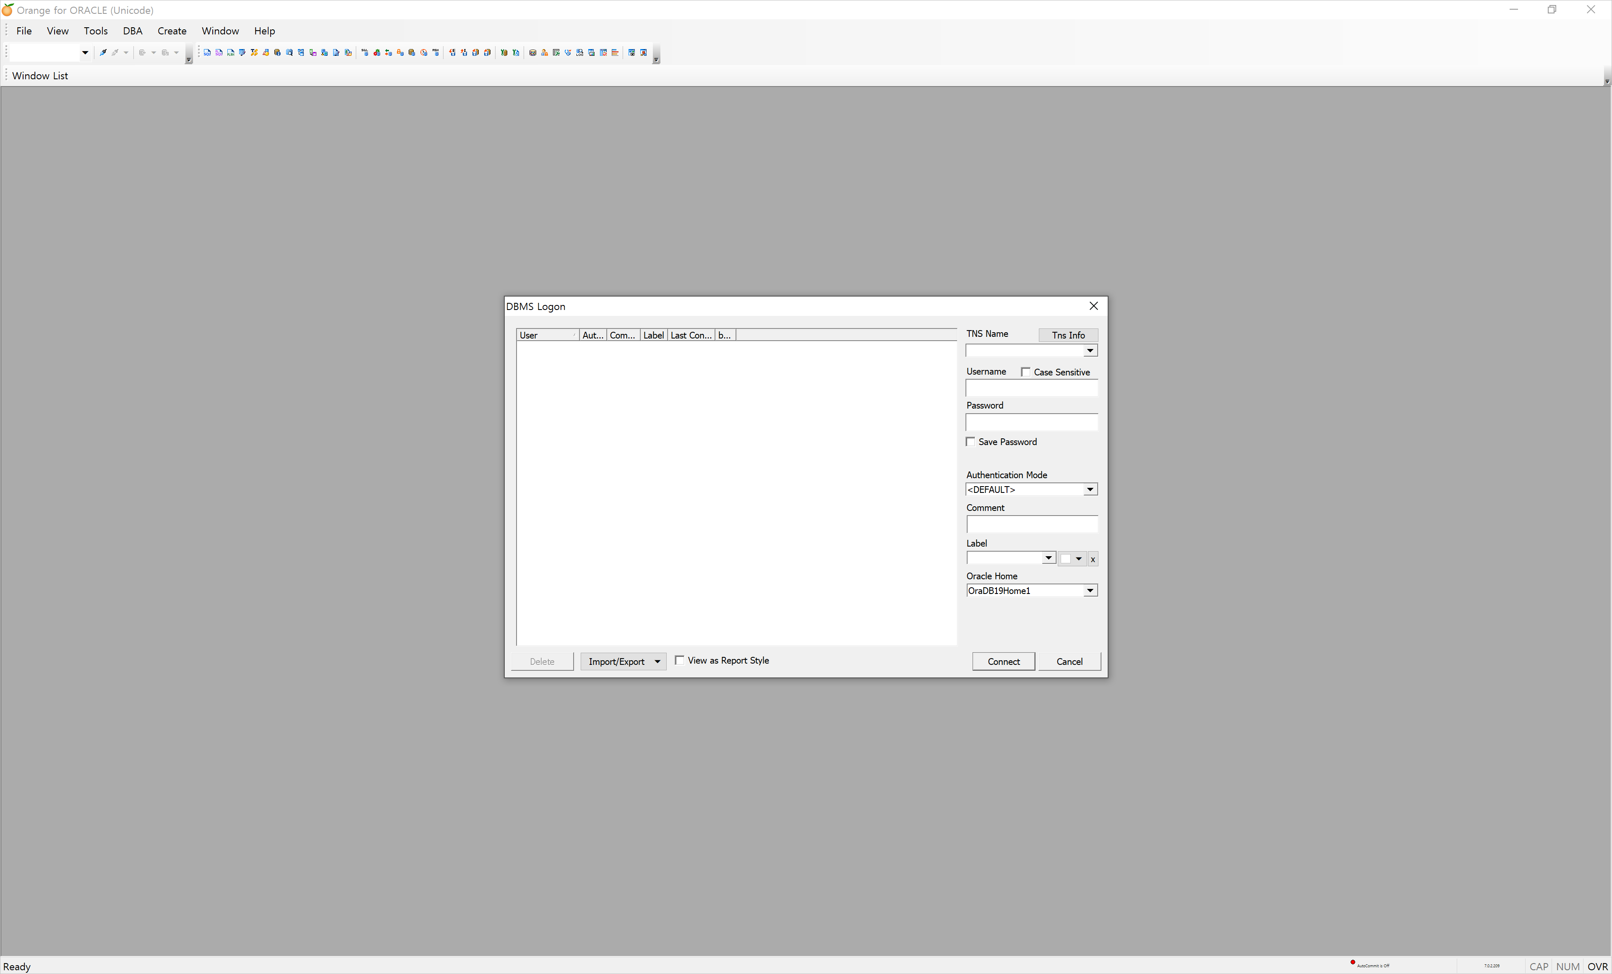The height and width of the screenshot is (974, 1612).
Task: Toggle View as Report Style checkbox
Action: pyautogui.click(x=680, y=660)
